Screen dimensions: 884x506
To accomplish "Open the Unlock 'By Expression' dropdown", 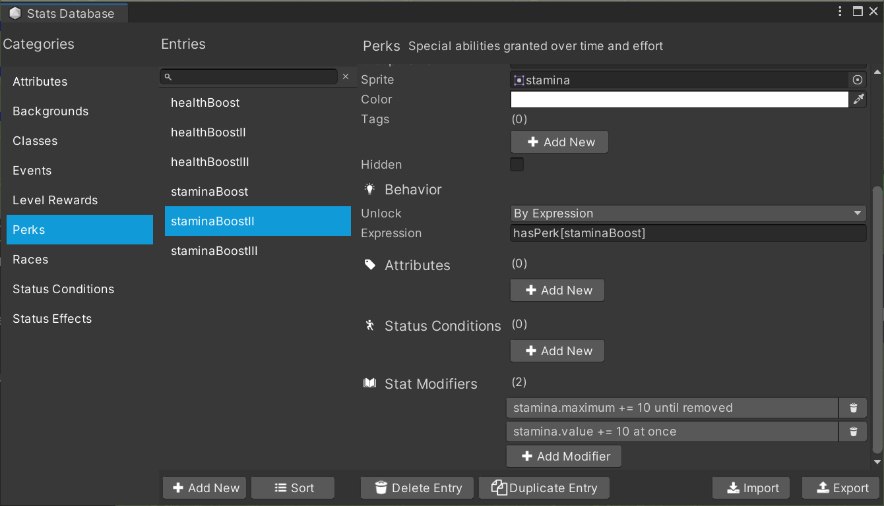I will [x=687, y=213].
